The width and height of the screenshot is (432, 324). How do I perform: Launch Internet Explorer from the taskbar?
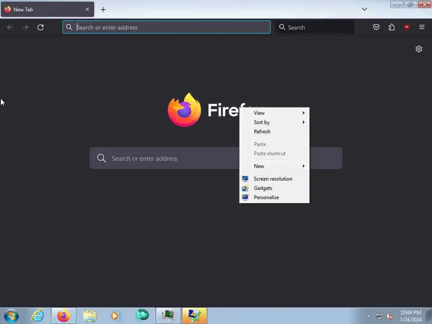click(x=38, y=316)
